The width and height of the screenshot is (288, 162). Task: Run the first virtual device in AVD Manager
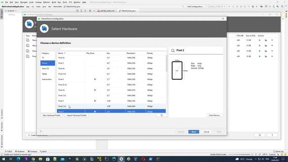click(260, 40)
